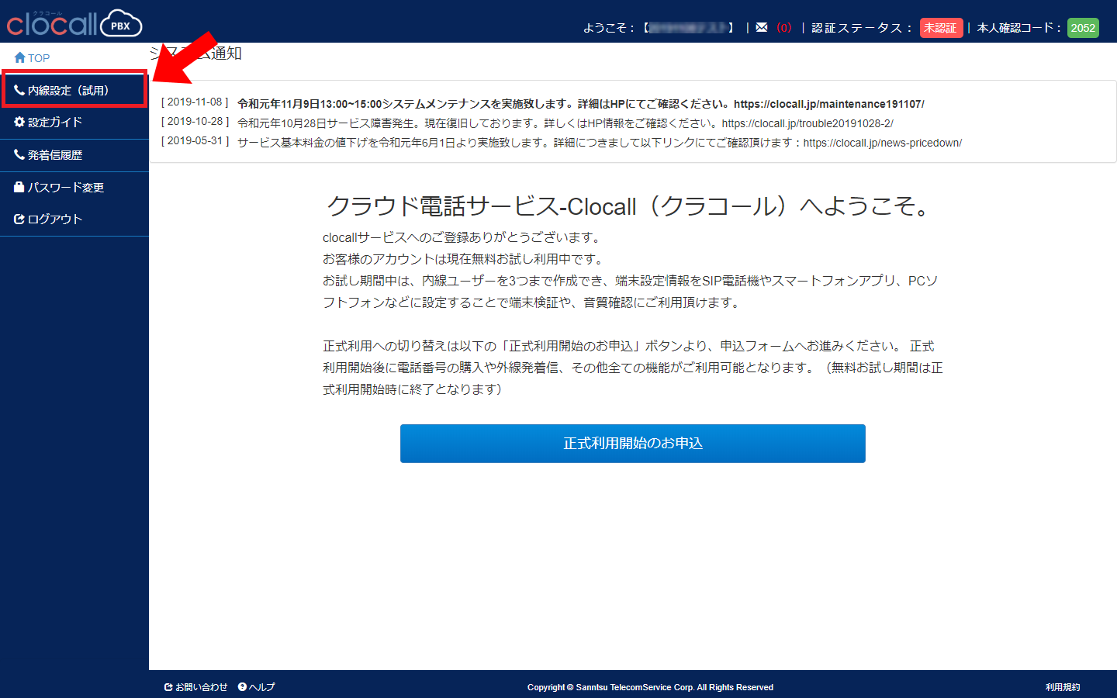The height and width of the screenshot is (698, 1117).
Task: Click the Copyright Sanntsu TelecomService Corp. text
Action: (x=650, y=687)
